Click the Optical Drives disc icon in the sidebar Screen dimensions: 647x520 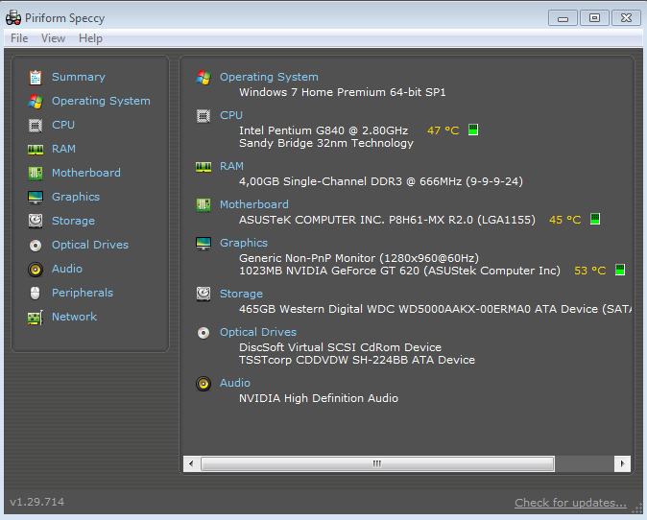pyautogui.click(x=36, y=246)
